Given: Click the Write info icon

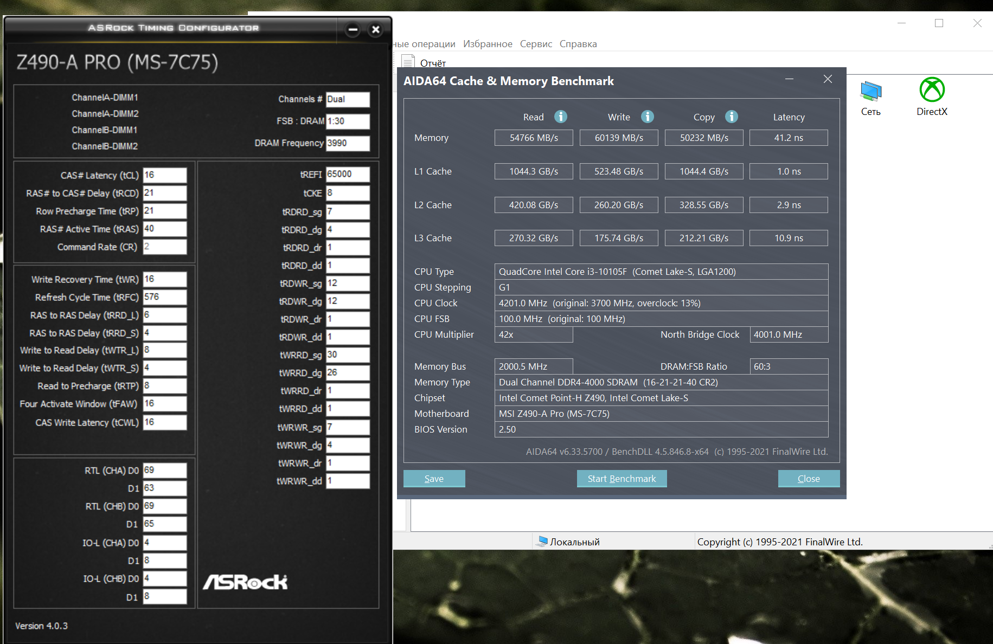Looking at the screenshot, I should coord(648,117).
